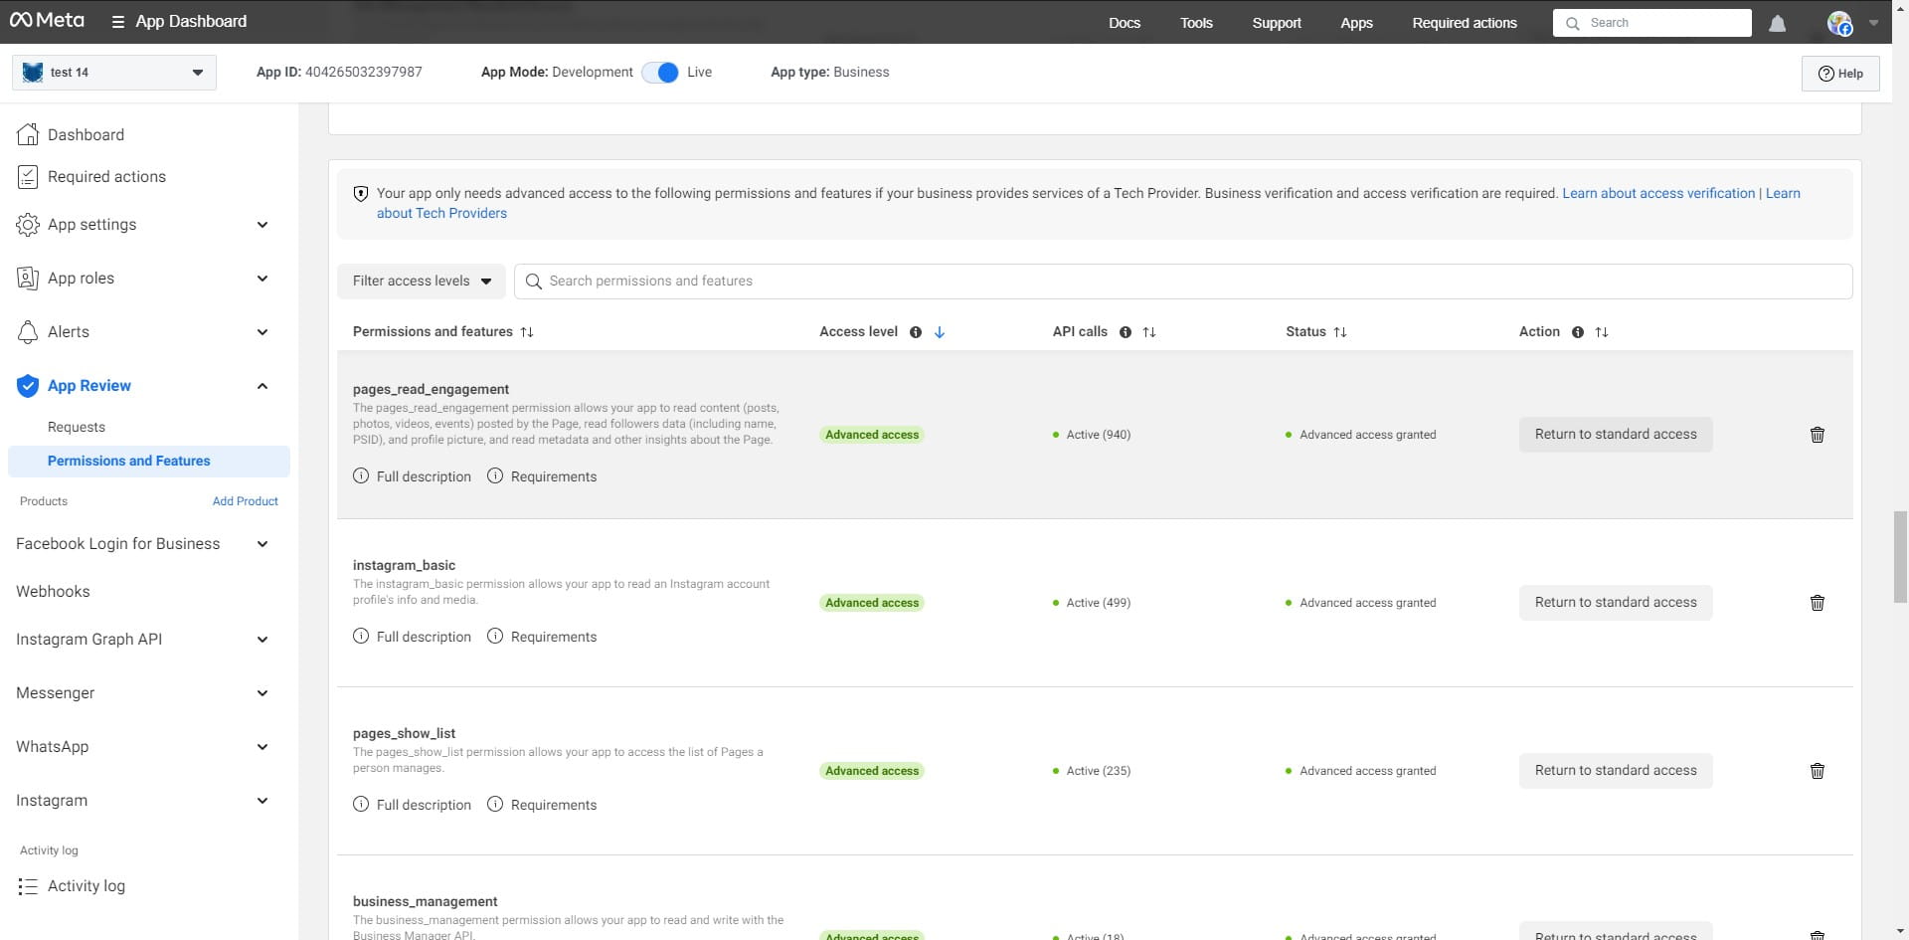Click the Access level info icon
The image size is (1909, 940).
point(915,332)
